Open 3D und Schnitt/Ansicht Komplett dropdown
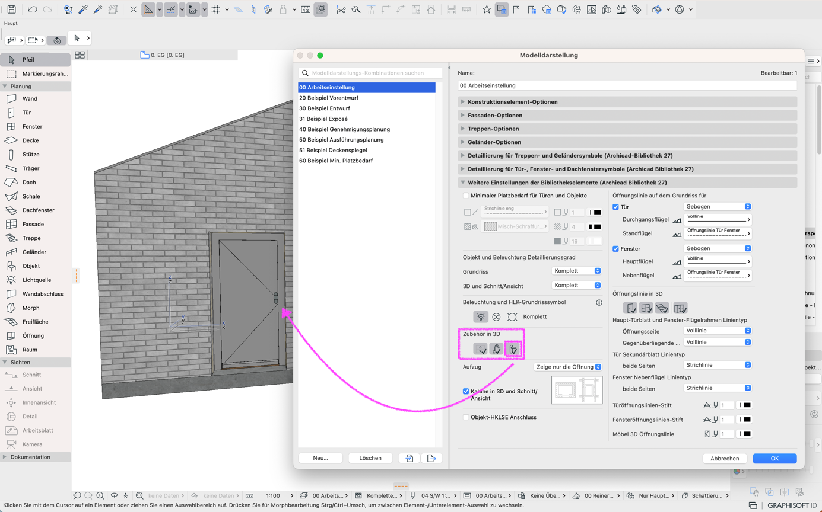This screenshot has width=822, height=512. (576, 285)
